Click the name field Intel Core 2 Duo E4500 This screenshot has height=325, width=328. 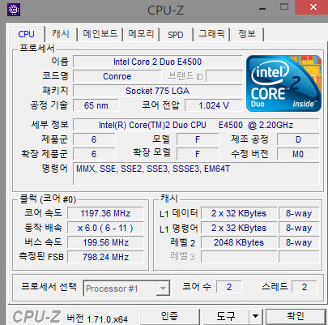158,62
